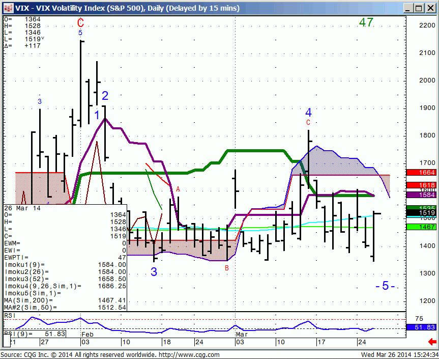Click the 'EWI= 0' row

tap(65, 250)
